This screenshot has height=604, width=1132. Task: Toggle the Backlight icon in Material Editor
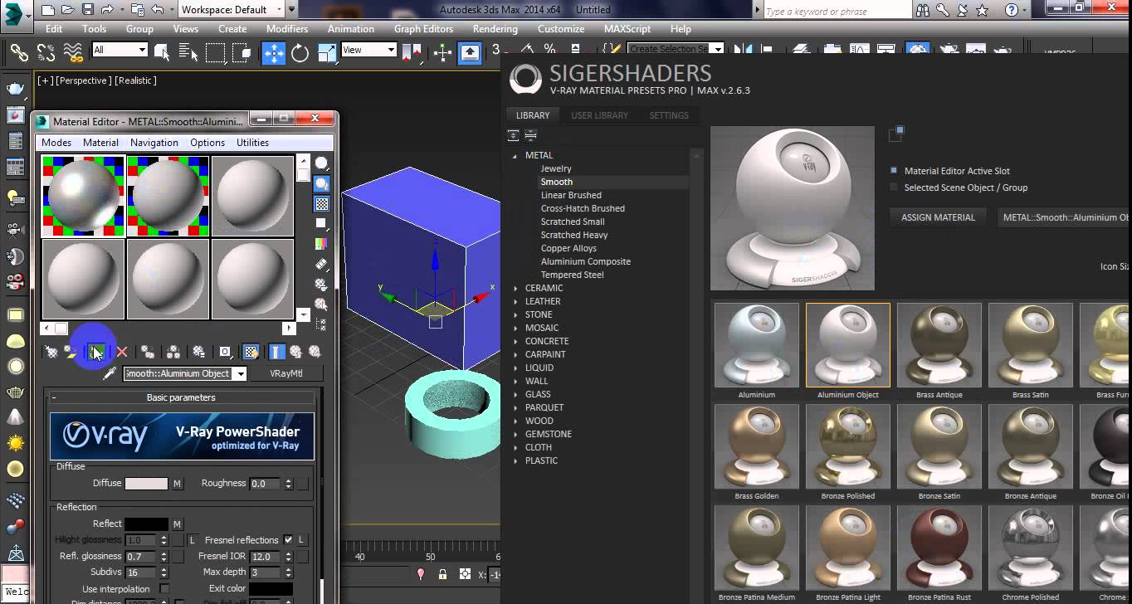321,183
